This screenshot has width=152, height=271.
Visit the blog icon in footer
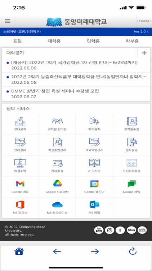(131, 230)
